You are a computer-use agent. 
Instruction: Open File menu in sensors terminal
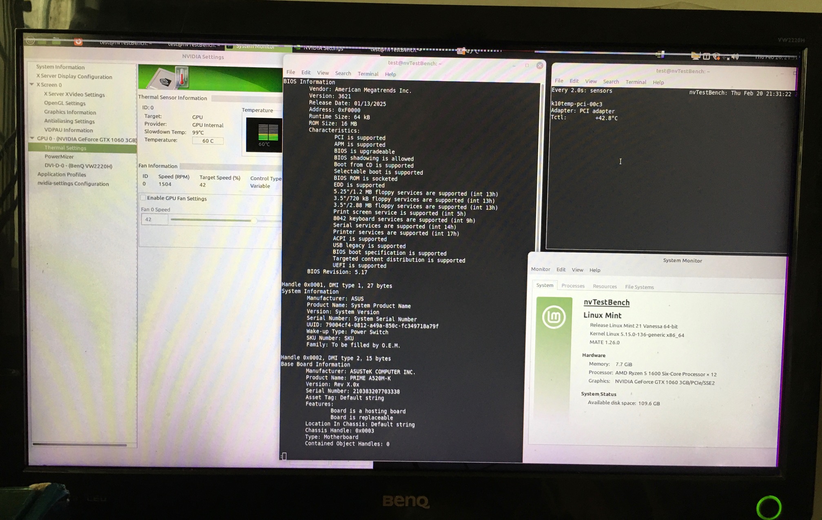[559, 81]
